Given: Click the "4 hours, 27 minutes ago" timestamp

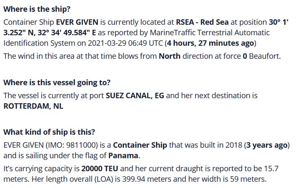Looking at the screenshot, I should point(210,43).
